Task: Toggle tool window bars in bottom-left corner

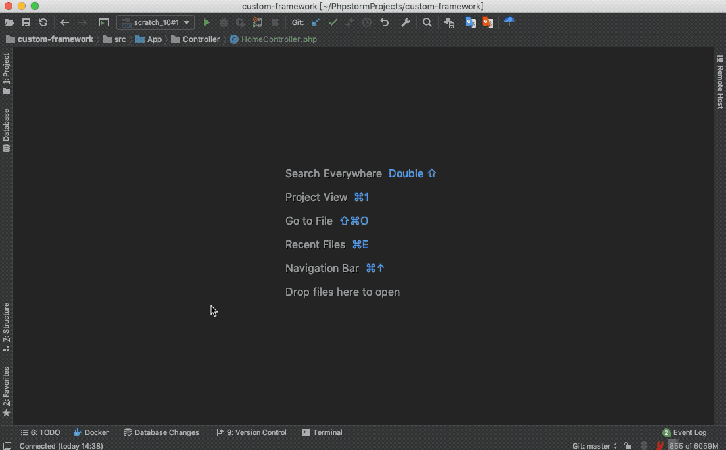Action: pos(7,446)
